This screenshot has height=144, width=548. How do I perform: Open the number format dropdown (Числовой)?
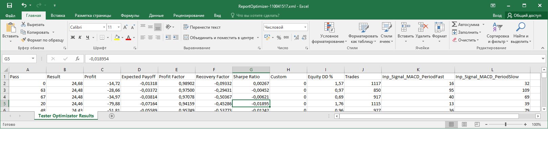pos(305,27)
